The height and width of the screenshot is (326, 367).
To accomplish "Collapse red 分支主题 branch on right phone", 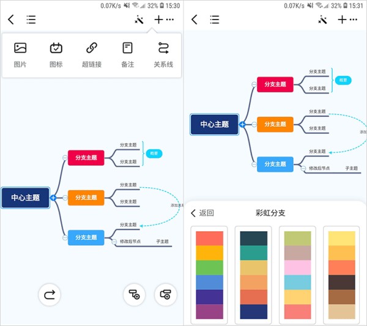I will pyautogui.click(x=254, y=84).
